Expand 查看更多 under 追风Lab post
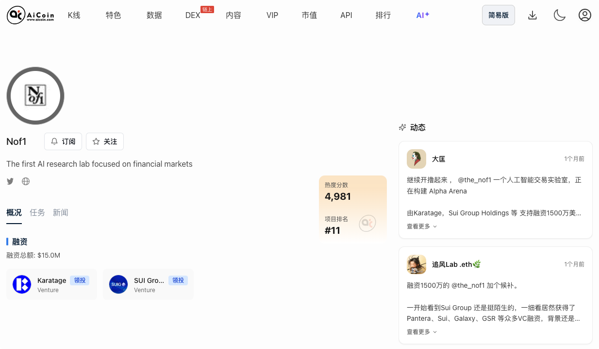The height and width of the screenshot is (349, 599). click(422, 332)
